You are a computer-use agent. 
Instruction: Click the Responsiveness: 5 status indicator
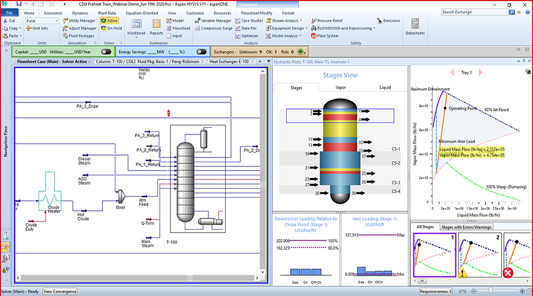(x=435, y=292)
